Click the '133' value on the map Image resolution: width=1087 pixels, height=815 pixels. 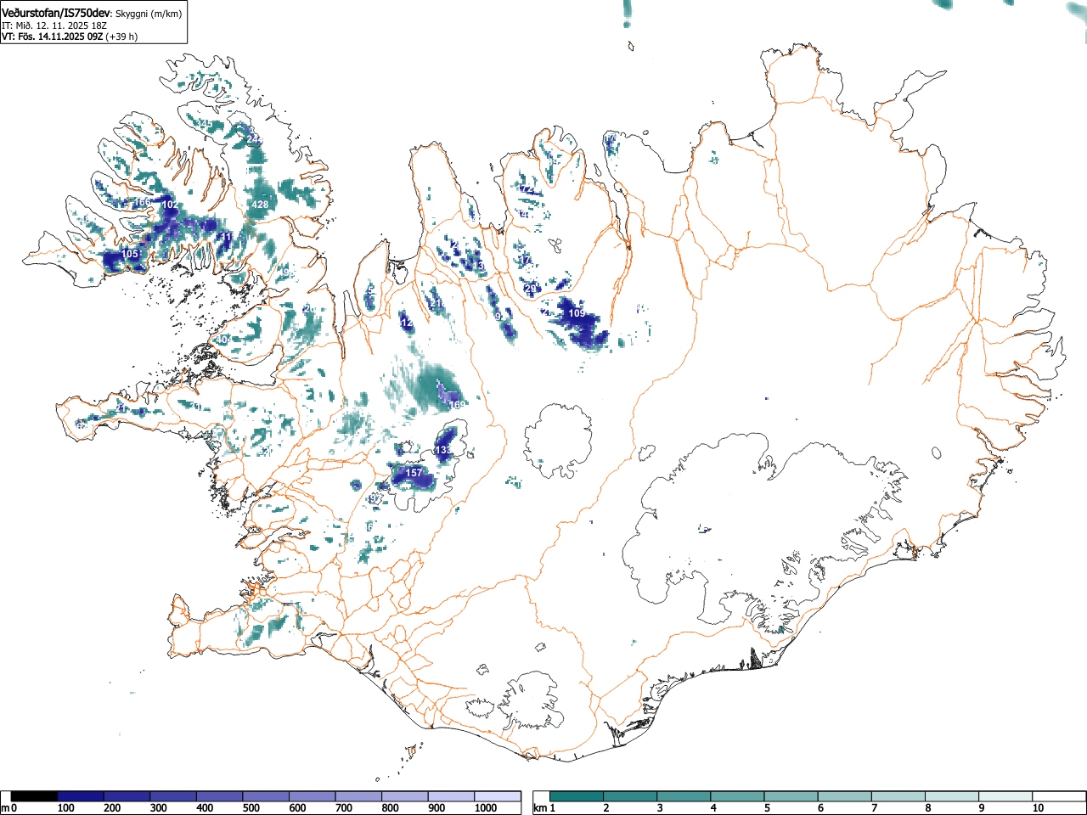[443, 450]
